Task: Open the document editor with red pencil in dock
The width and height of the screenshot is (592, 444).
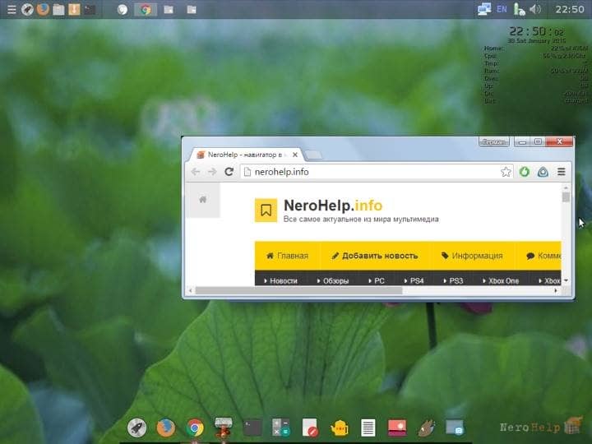Action: click(x=310, y=428)
